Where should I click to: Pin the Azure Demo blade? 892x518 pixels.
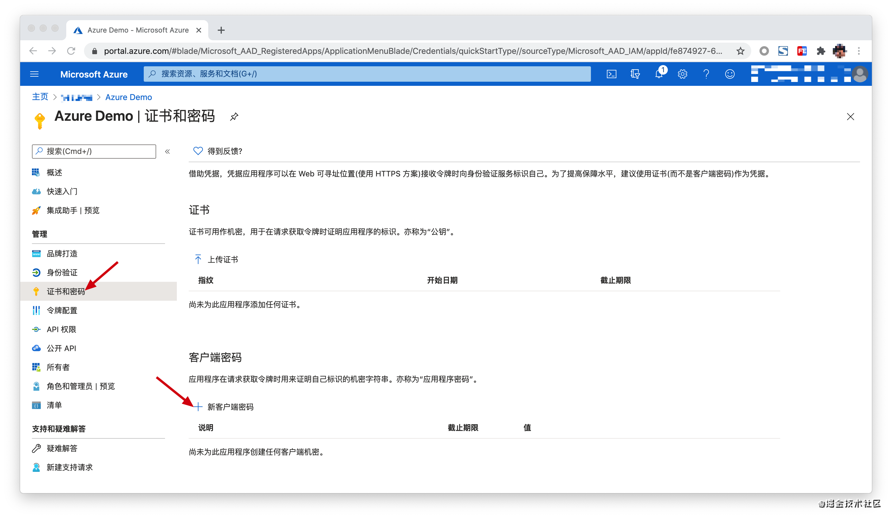[234, 117]
